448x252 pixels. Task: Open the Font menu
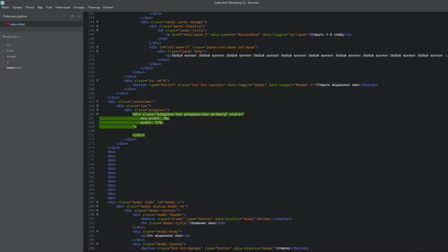(x=49, y=7)
